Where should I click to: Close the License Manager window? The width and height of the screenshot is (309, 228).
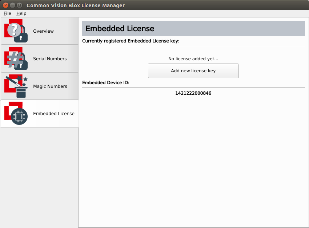(5, 5)
